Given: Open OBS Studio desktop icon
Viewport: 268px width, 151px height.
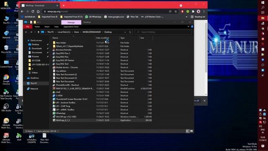Looking at the screenshot, I should pyautogui.click(x=6, y=107).
